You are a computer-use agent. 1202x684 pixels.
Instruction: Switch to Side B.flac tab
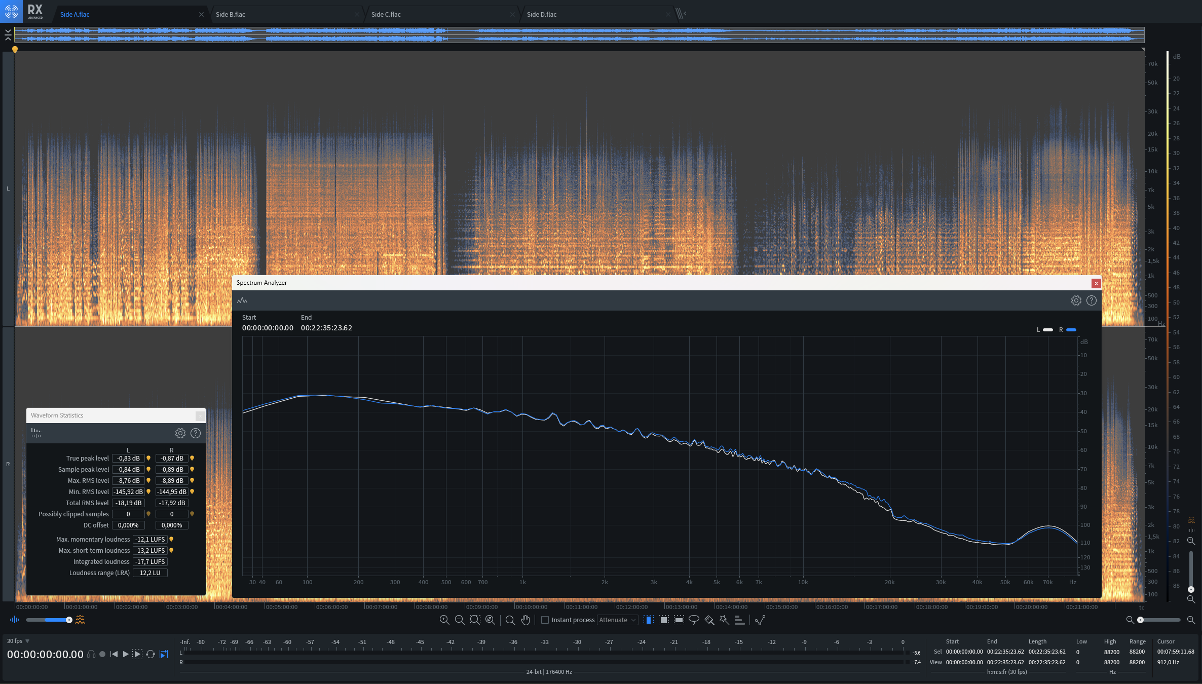(231, 14)
